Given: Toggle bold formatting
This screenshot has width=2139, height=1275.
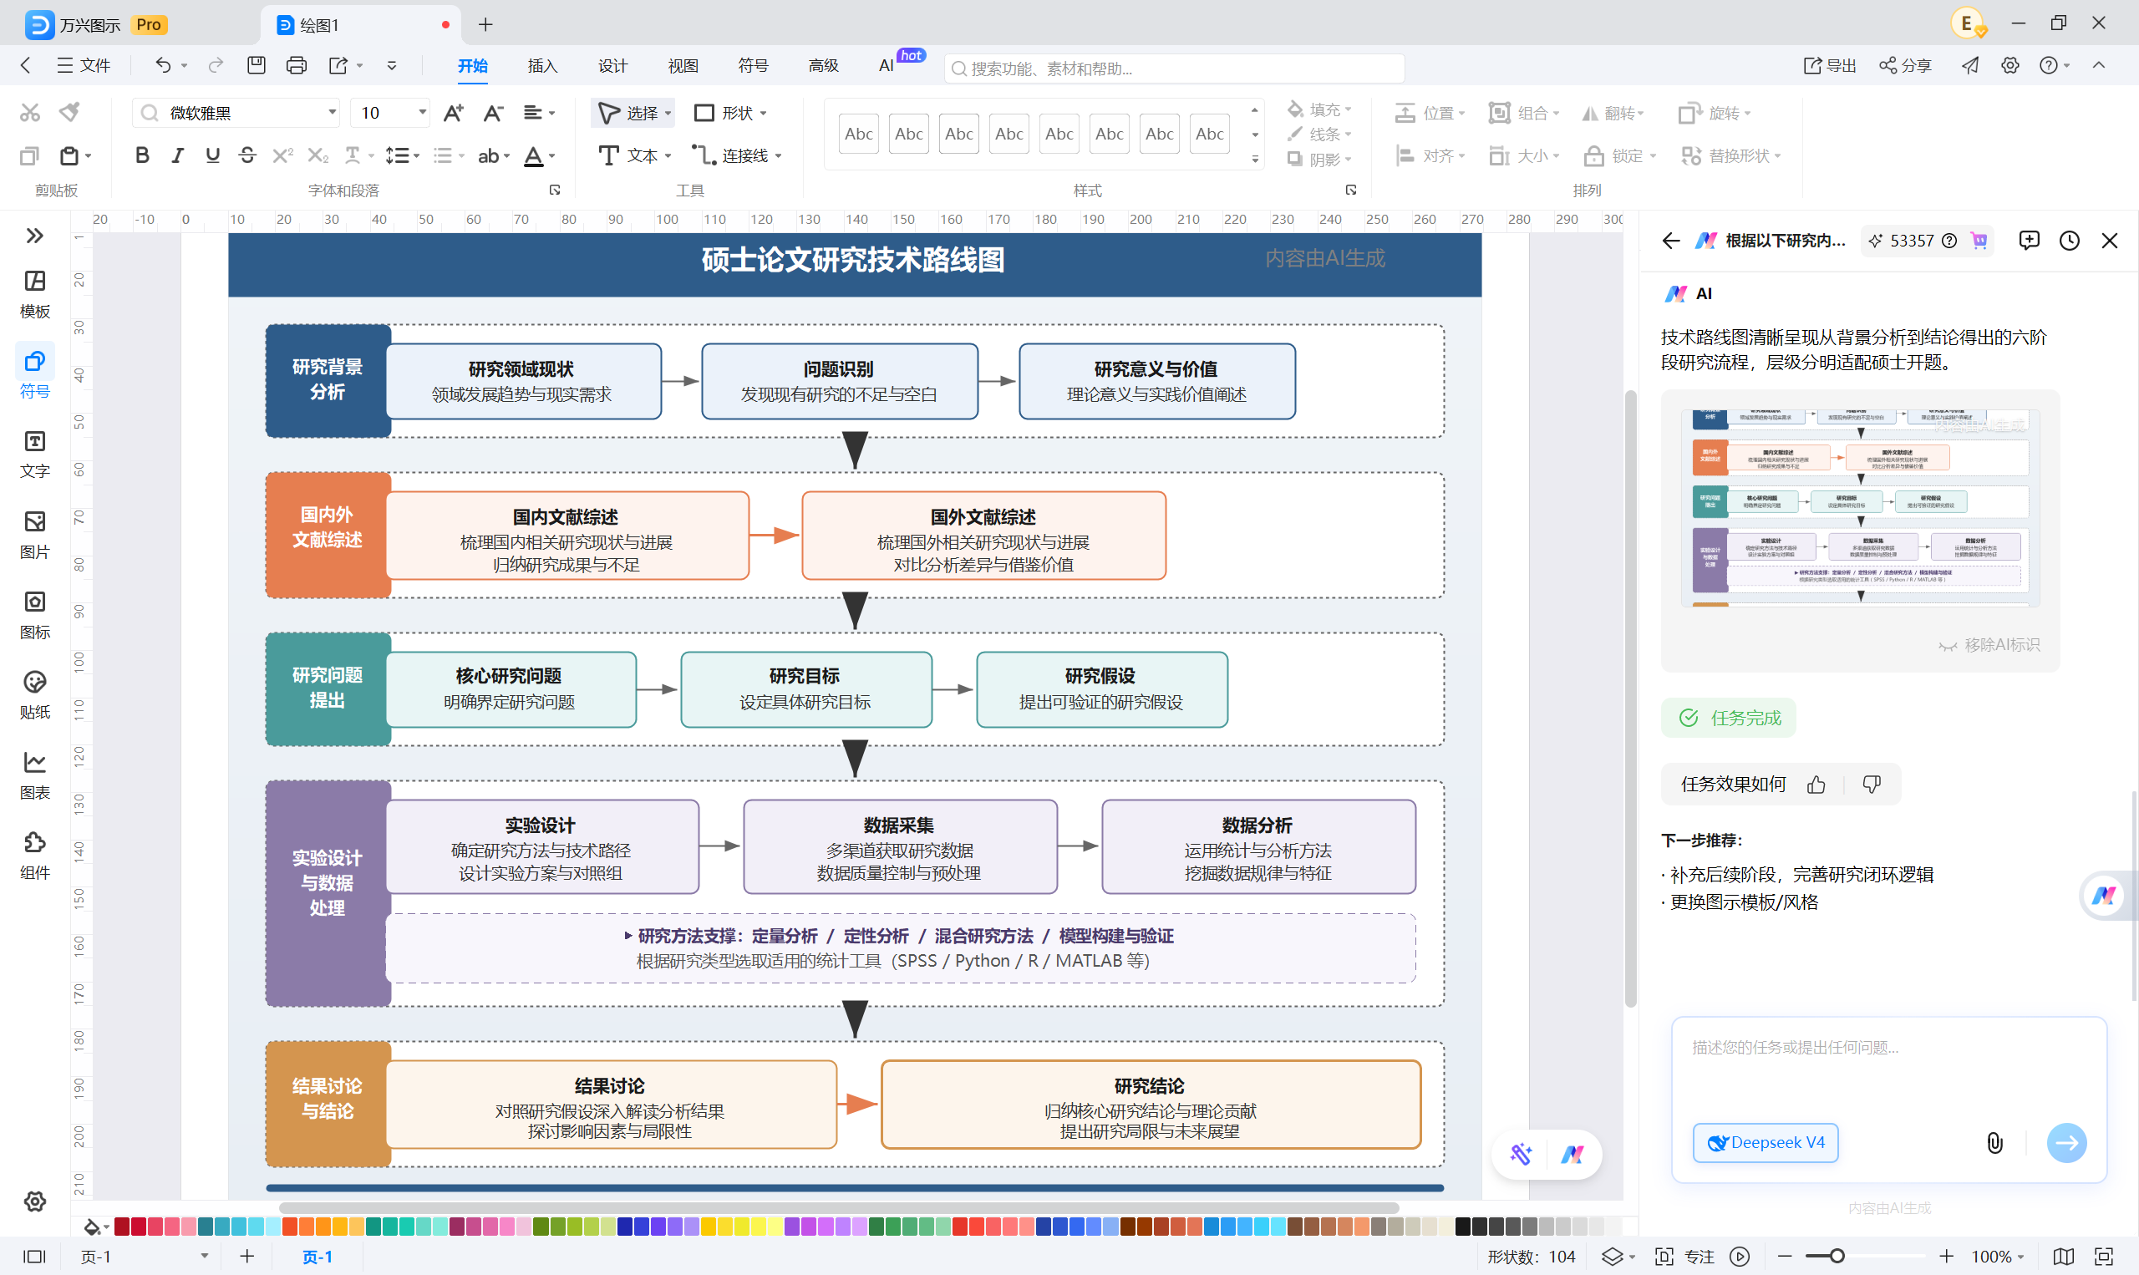Looking at the screenshot, I should pos(143,155).
